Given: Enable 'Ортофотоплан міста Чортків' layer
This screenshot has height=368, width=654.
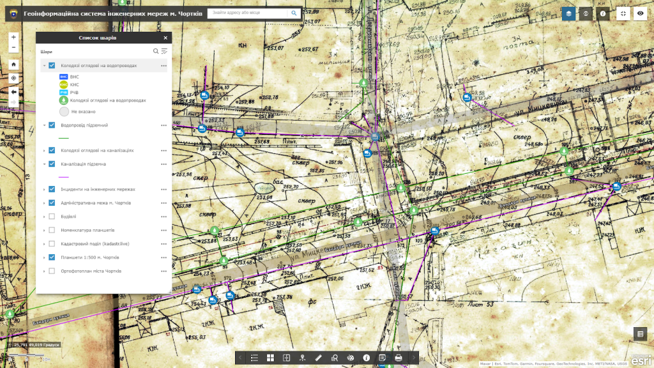Looking at the screenshot, I should [x=52, y=271].
